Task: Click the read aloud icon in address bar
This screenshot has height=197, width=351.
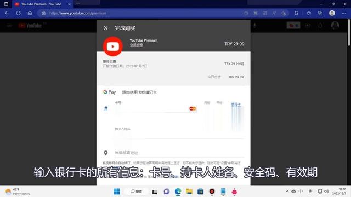Action: (274, 13)
